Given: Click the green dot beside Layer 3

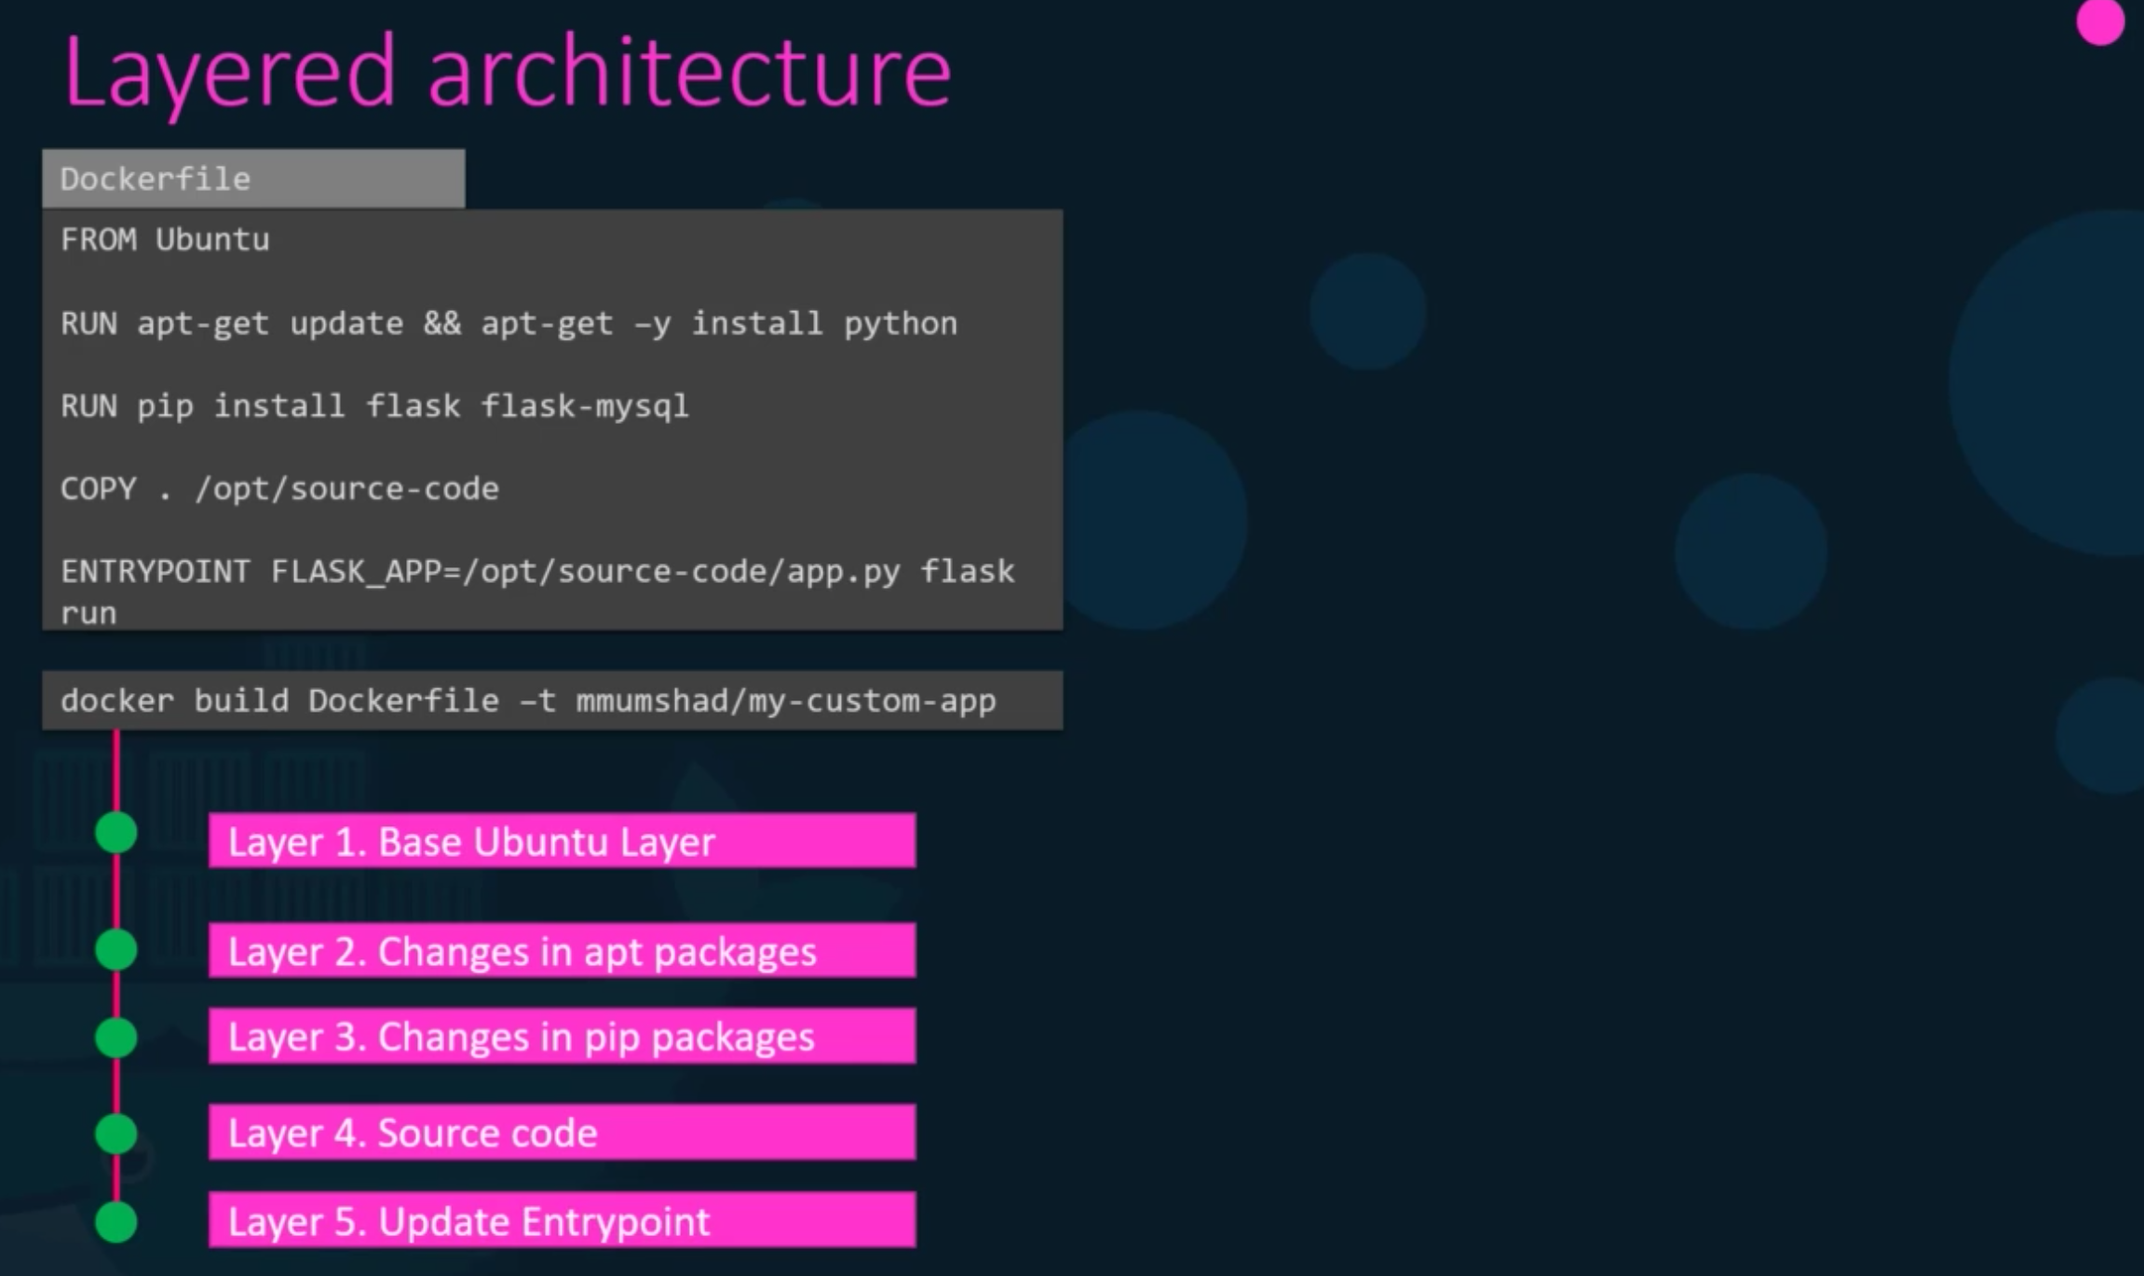Looking at the screenshot, I should coord(116,1037).
